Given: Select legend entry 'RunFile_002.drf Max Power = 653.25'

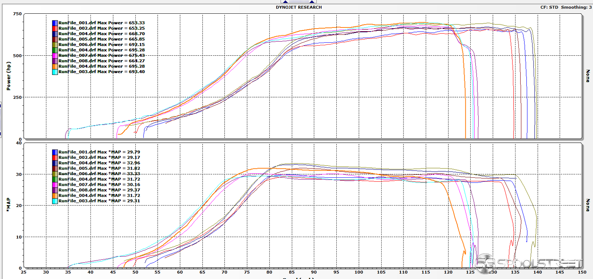Looking at the screenshot, I should (102, 28).
